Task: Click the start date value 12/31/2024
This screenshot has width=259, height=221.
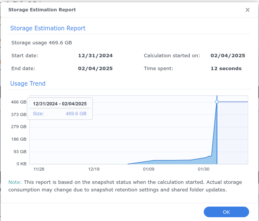Action: point(95,56)
